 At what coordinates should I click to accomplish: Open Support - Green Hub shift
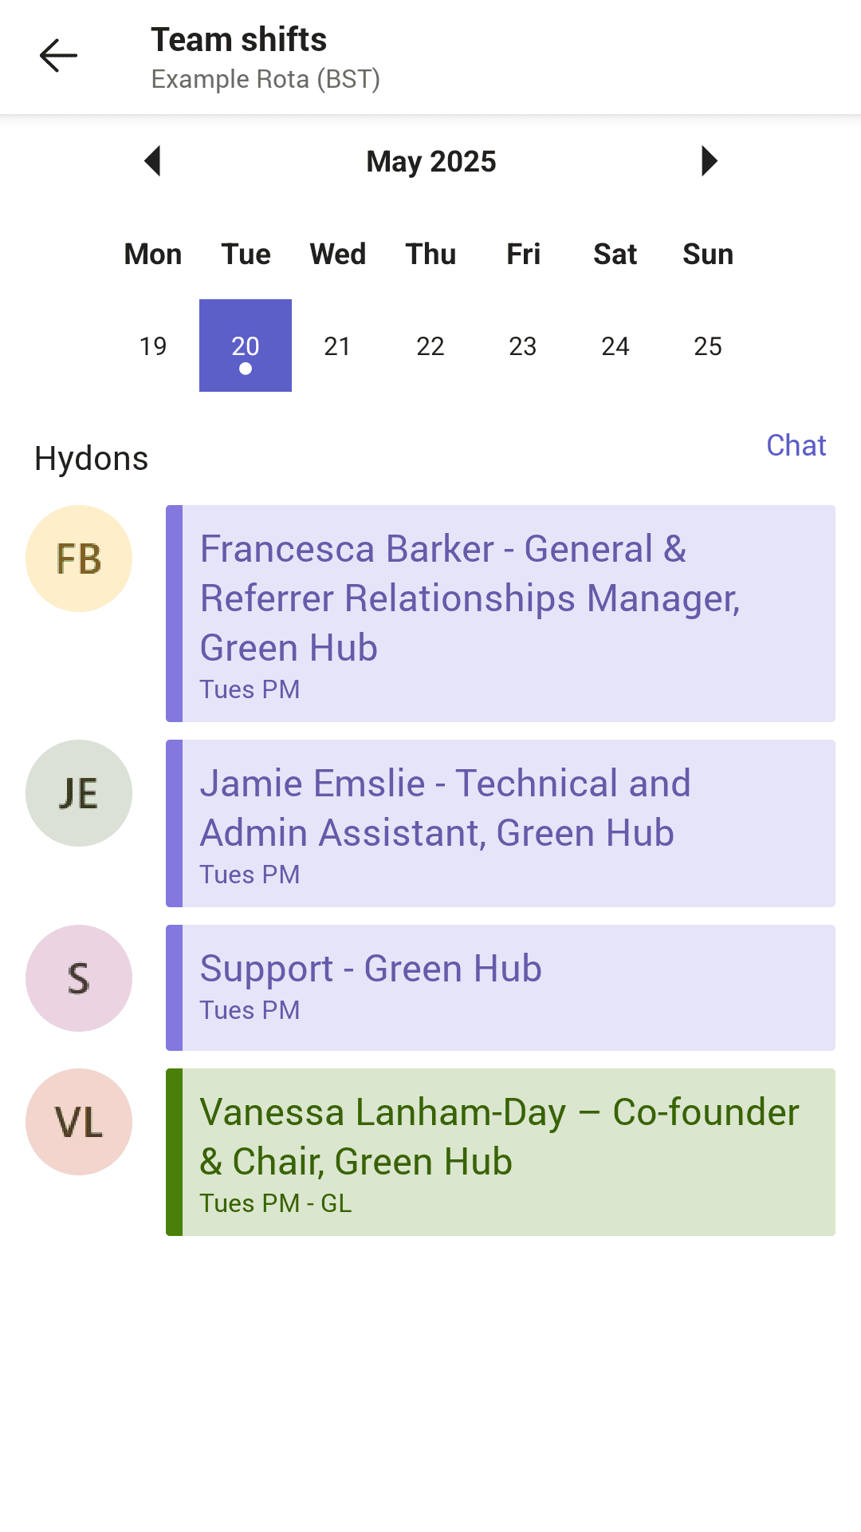point(501,988)
